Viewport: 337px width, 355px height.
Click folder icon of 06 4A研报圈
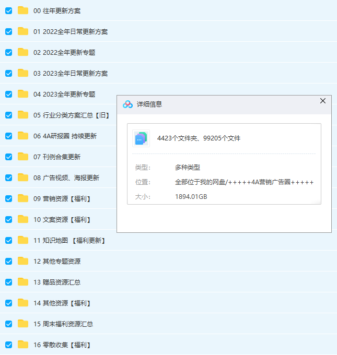tap(23, 136)
